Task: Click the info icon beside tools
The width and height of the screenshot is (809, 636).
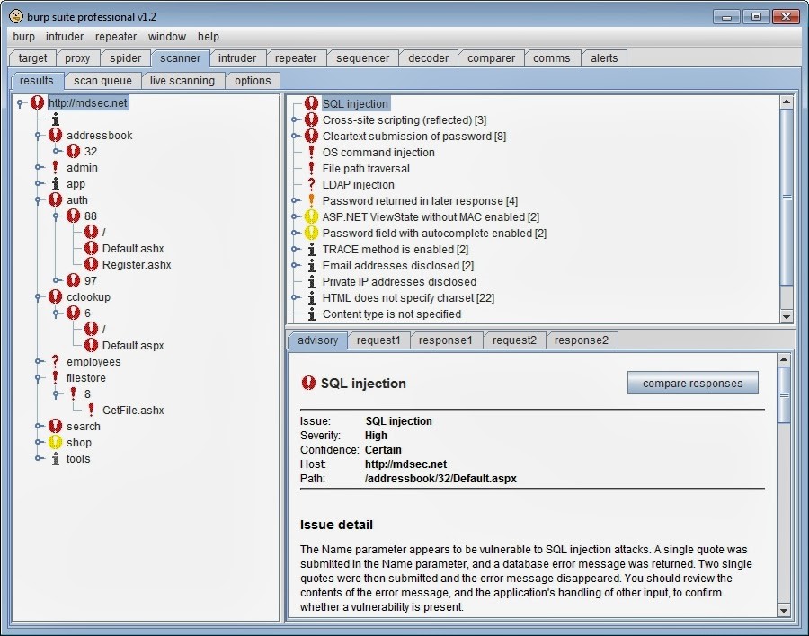Action: (55, 458)
